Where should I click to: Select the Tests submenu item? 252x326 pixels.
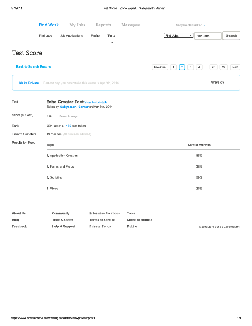(x=111, y=35)
